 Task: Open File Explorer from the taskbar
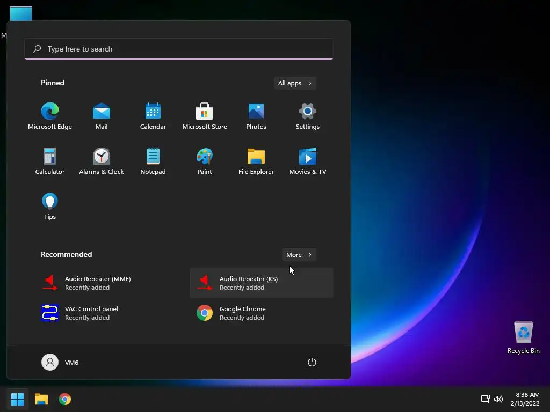[41, 399]
